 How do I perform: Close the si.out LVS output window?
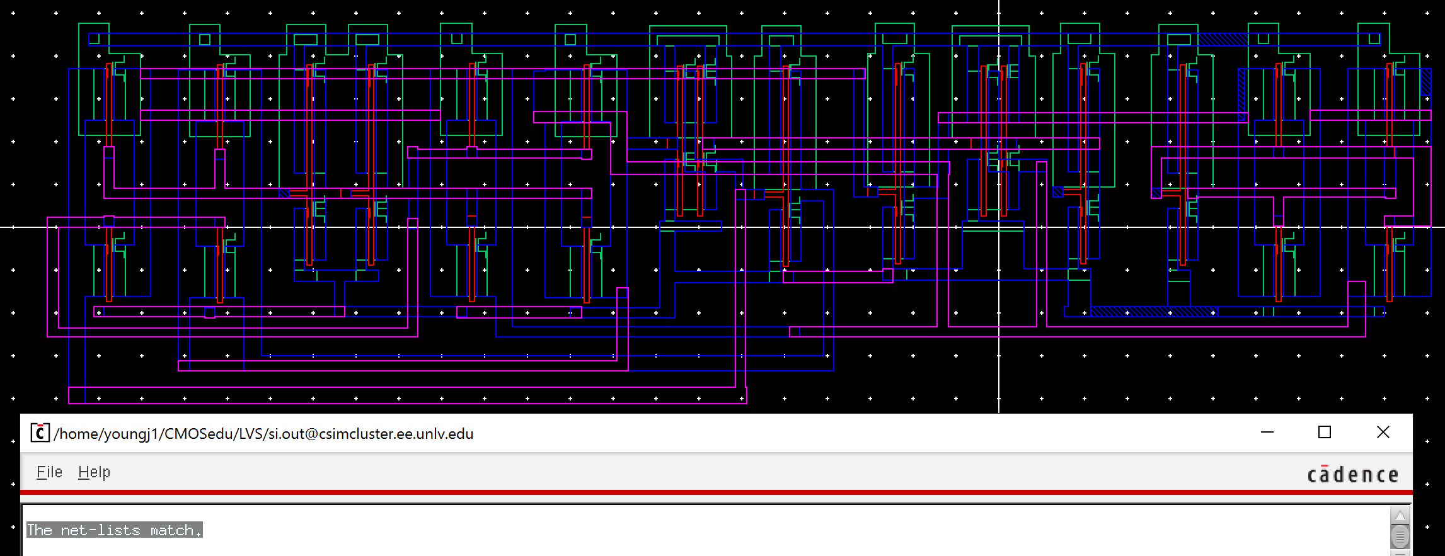click(x=1383, y=433)
